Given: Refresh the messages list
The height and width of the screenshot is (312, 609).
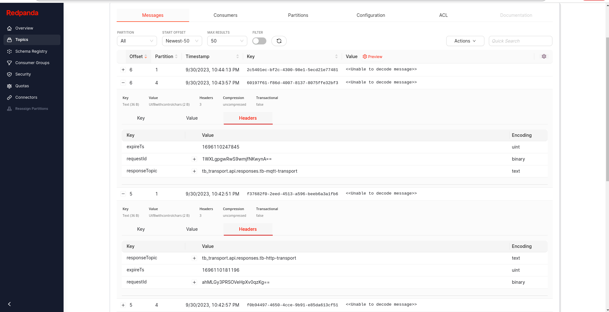Looking at the screenshot, I should click(x=279, y=41).
